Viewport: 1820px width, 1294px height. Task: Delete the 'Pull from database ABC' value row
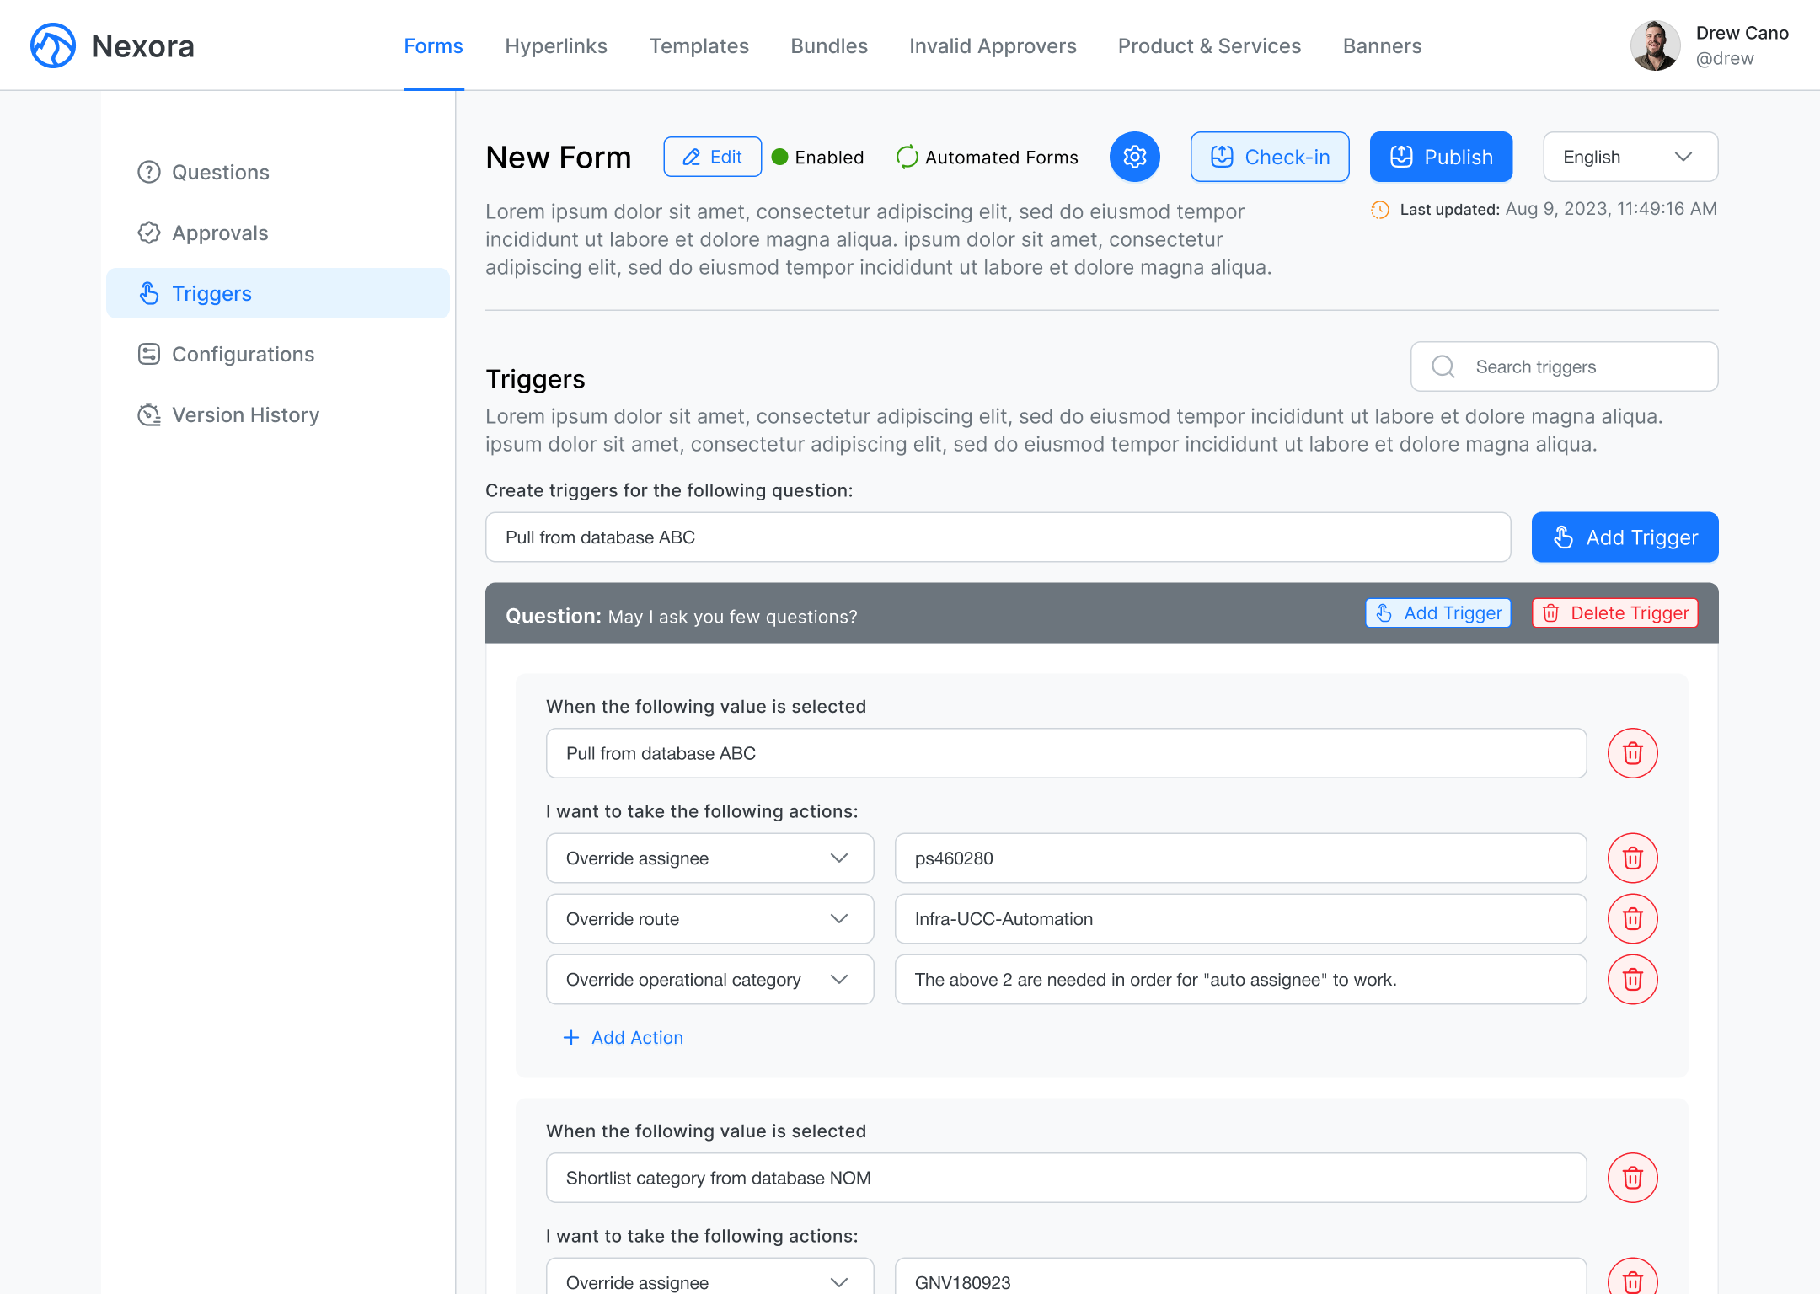tap(1632, 753)
